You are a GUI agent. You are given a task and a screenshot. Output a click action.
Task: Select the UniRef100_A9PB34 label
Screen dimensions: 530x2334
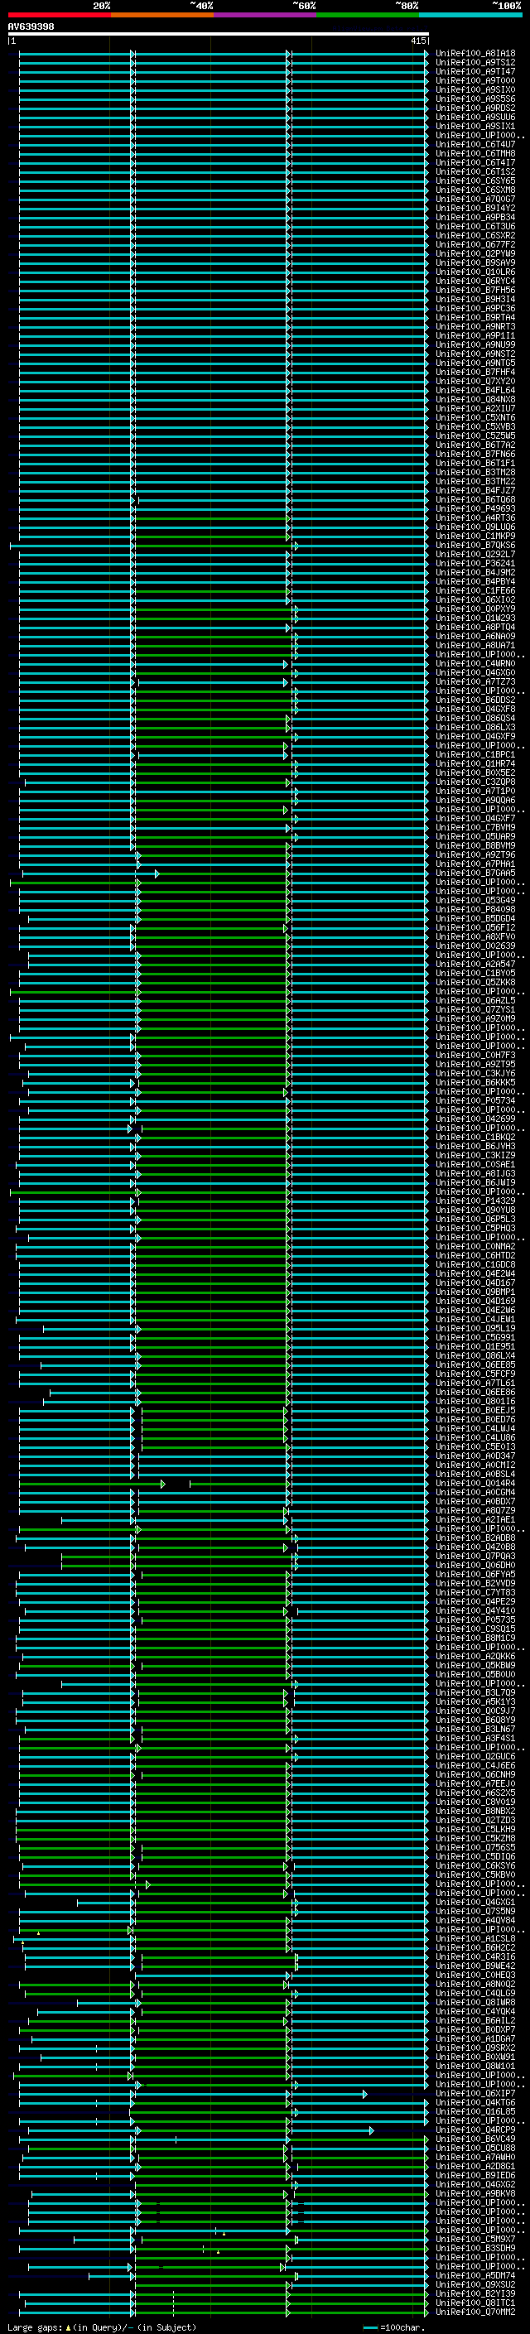pyautogui.click(x=475, y=217)
